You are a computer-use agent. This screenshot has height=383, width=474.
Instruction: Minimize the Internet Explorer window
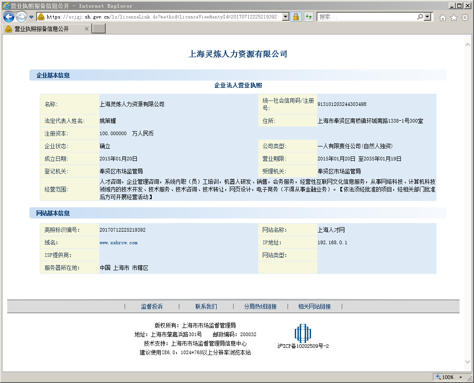(452, 6)
